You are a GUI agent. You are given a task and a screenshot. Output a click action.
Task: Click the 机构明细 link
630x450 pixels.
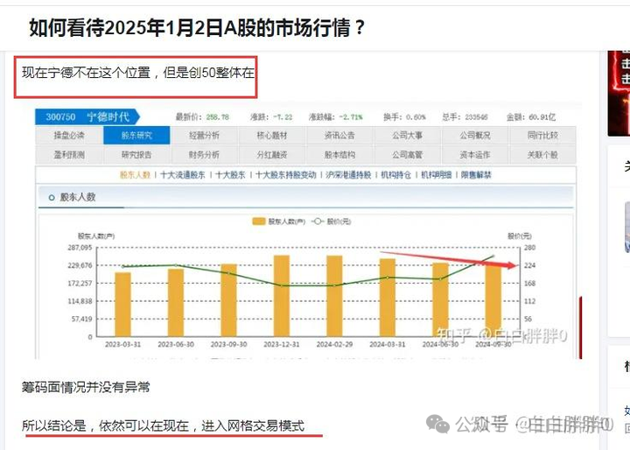point(436,175)
